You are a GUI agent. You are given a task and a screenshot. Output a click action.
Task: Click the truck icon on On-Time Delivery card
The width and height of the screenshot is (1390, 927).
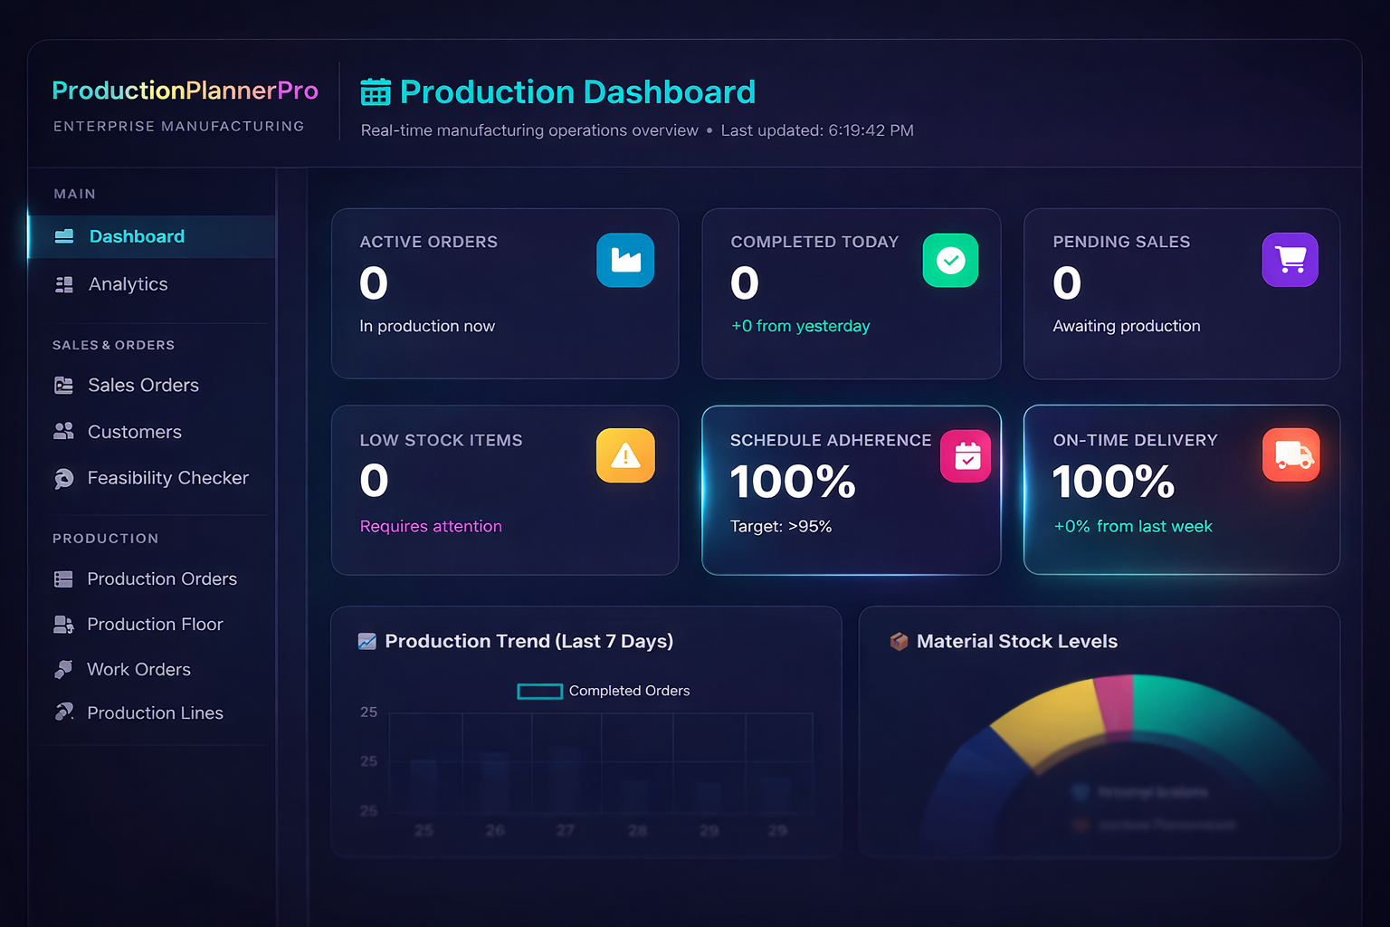click(1291, 455)
